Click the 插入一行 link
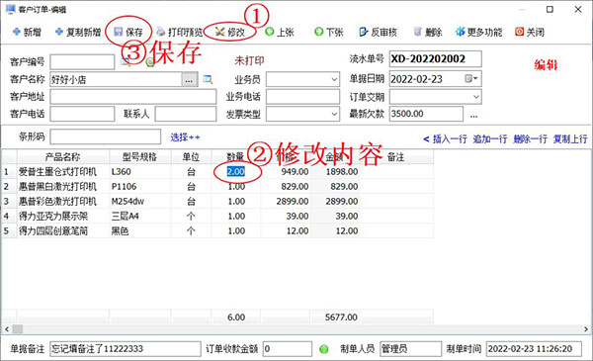Screen dimensions: 593x361 (x=450, y=139)
